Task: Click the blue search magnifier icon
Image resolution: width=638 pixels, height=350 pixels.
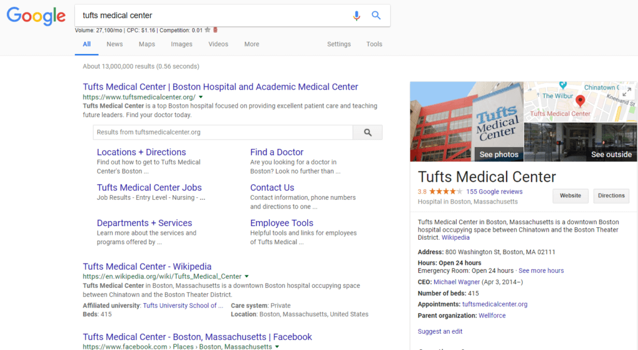Action: (x=376, y=16)
